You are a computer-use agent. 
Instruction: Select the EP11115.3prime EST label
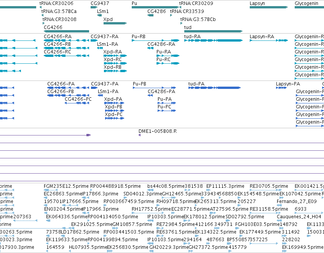point(225,186)
